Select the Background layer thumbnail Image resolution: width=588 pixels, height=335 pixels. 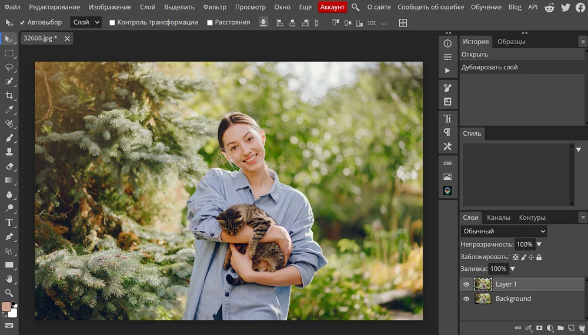(483, 299)
